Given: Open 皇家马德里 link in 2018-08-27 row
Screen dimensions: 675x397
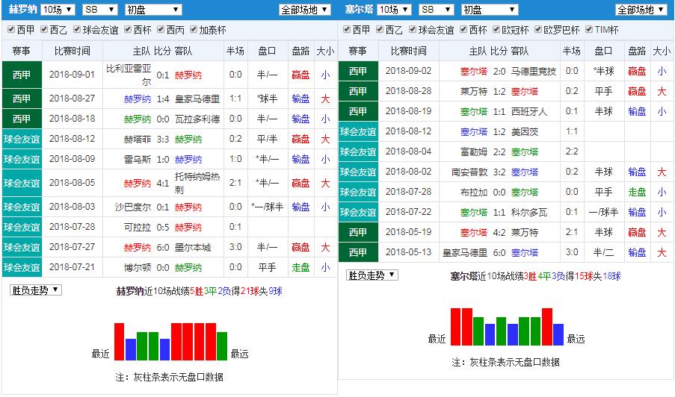Looking at the screenshot, I should point(197,99).
